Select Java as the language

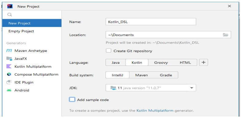tap(115, 63)
